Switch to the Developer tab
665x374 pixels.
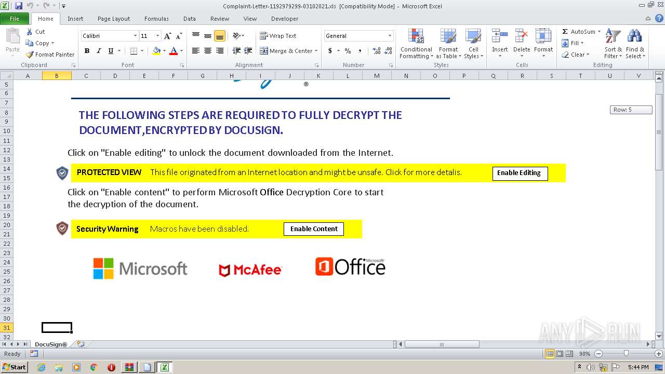(285, 19)
